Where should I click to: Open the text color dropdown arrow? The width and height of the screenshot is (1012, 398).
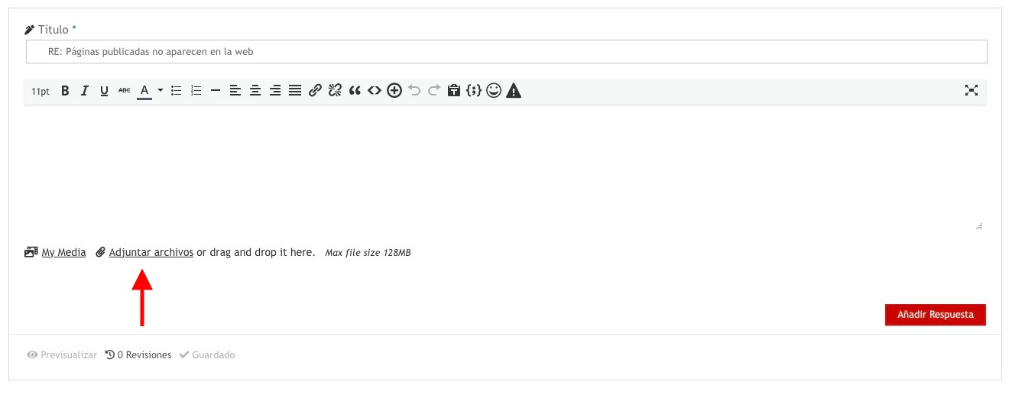[x=161, y=91]
